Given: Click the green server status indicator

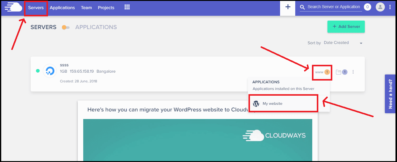Looking at the screenshot, I should [x=38, y=71].
